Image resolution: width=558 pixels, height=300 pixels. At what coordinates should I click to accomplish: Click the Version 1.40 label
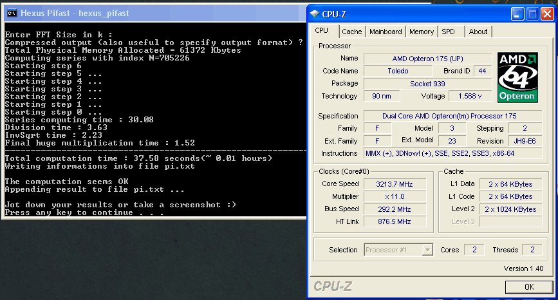[x=523, y=268]
